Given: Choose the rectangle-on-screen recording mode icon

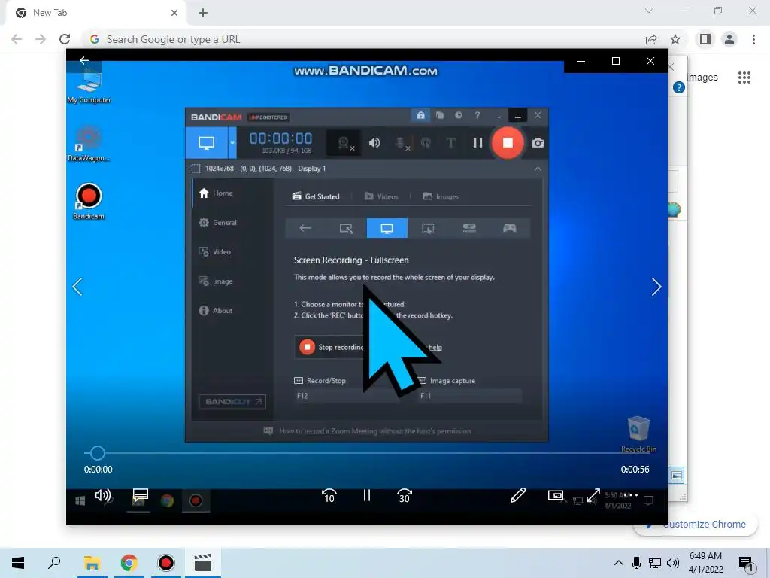Looking at the screenshot, I should pyautogui.click(x=346, y=228).
